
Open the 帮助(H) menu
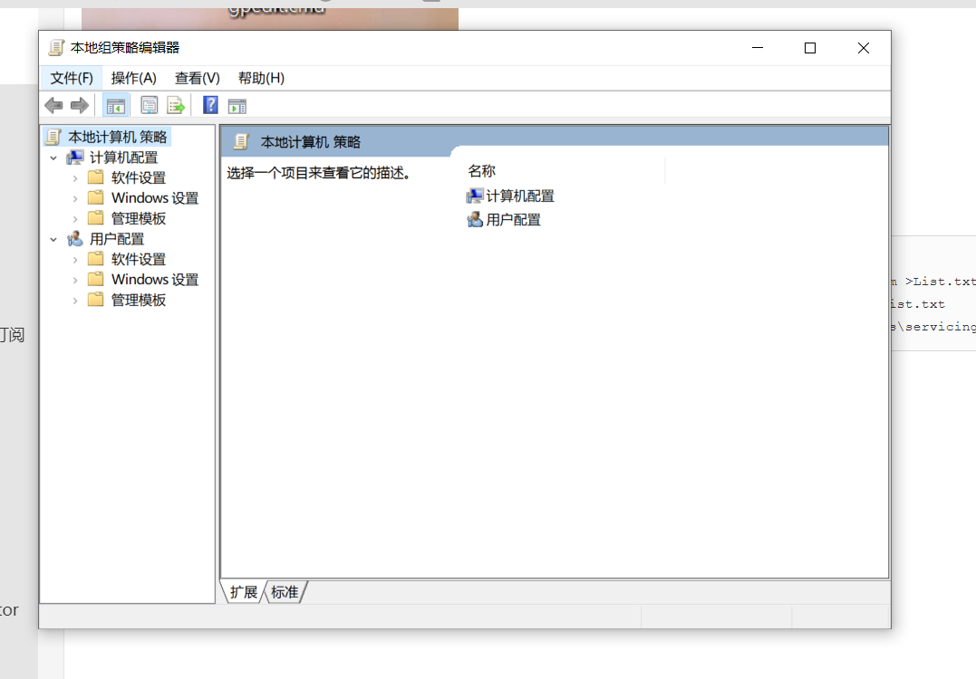point(261,79)
